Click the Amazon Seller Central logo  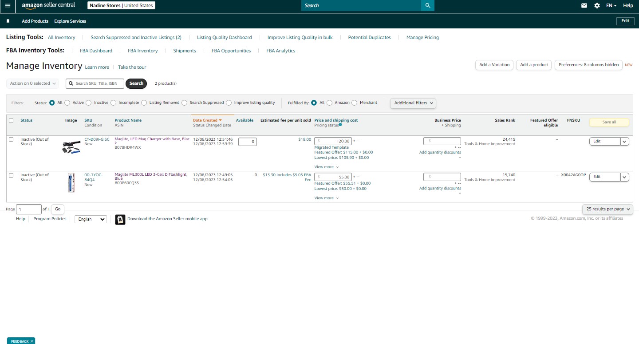[48, 5]
